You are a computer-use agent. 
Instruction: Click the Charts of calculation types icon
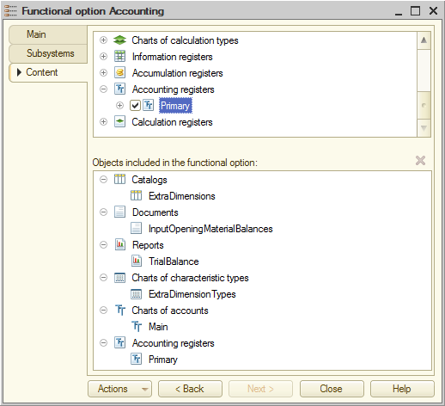click(119, 40)
